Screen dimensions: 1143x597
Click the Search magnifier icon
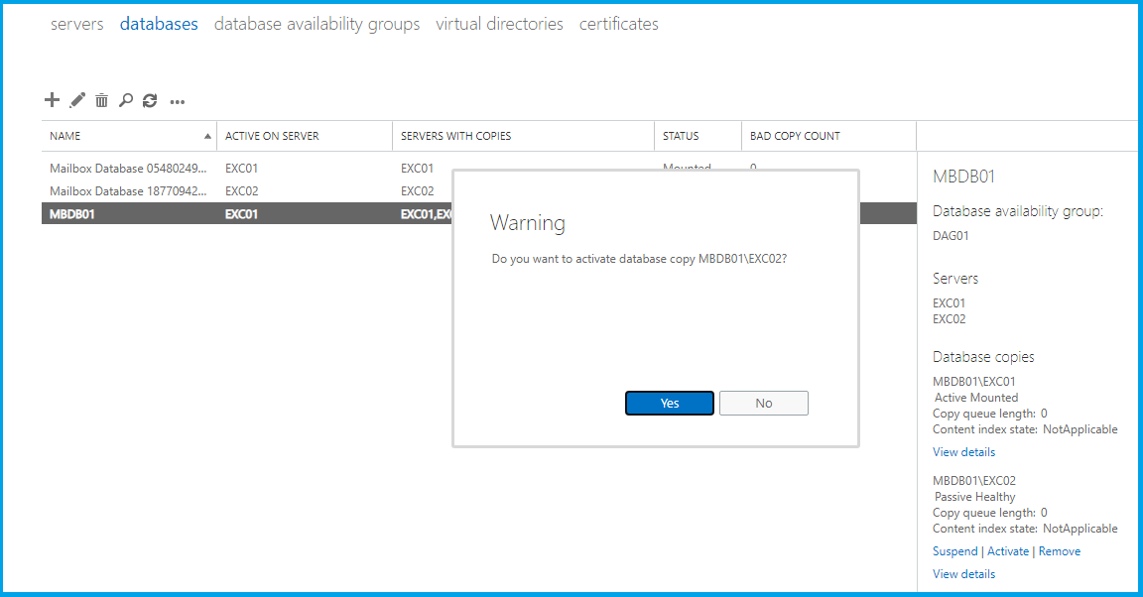pos(126,100)
